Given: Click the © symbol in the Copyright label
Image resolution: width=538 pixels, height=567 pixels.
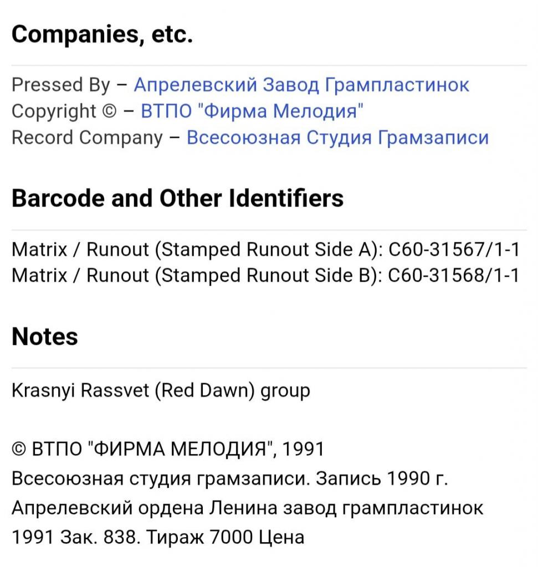Looking at the screenshot, I should pyautogui.click(x=110, y=111).
